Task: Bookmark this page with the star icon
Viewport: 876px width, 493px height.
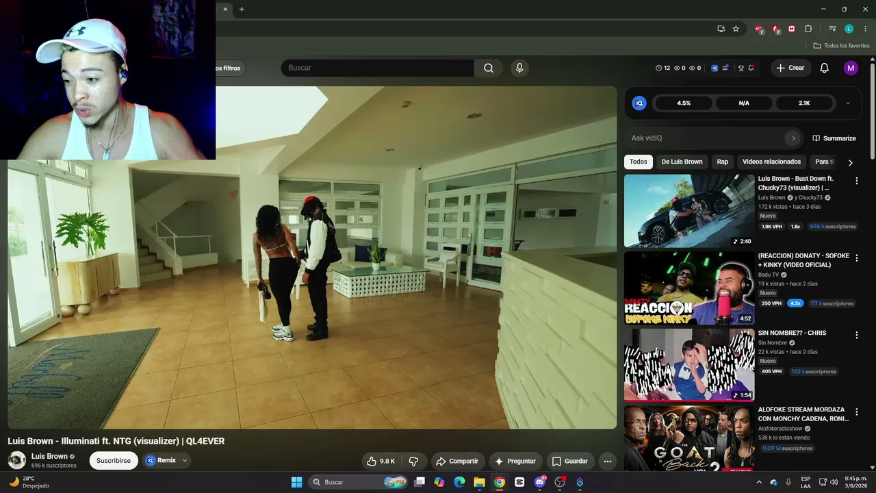Action: pyautogui.click(x=736, y=29)
